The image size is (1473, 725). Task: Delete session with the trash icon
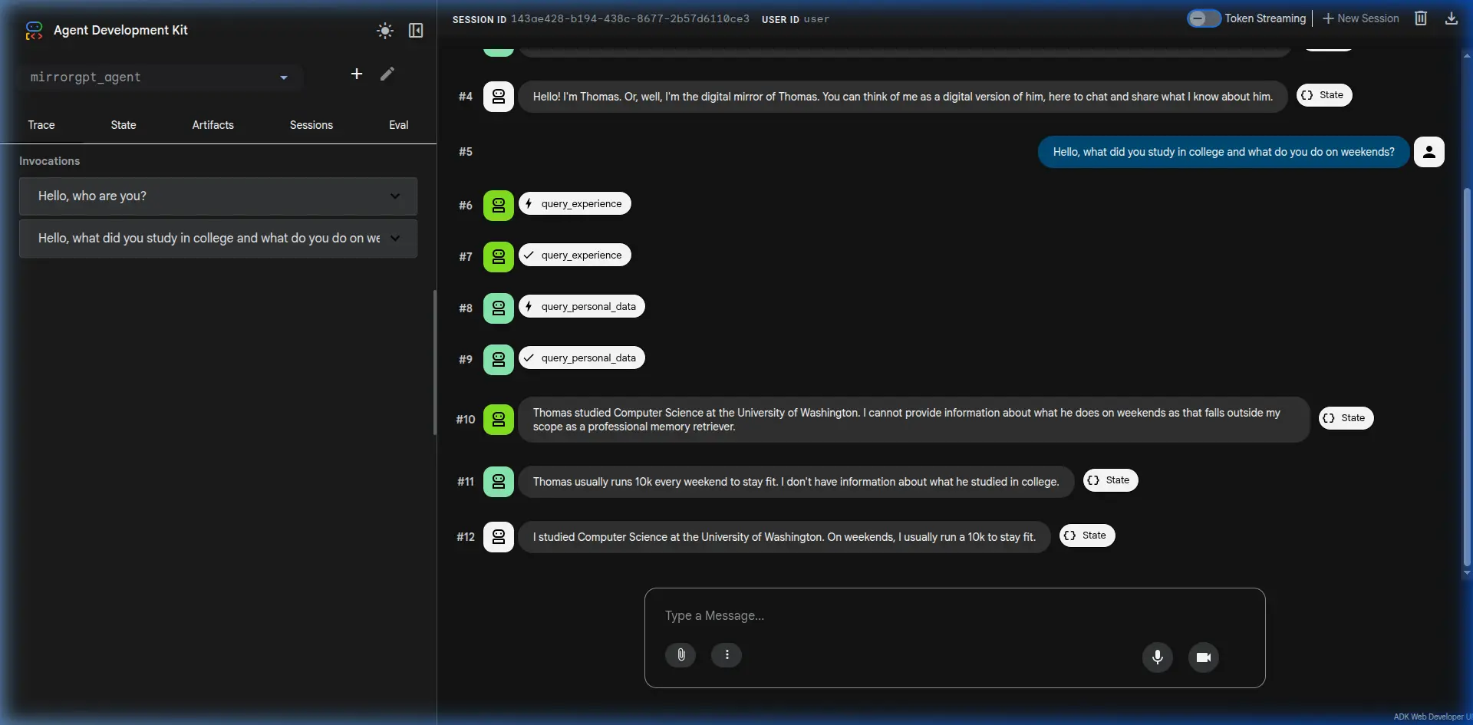tap(1421, 18)
